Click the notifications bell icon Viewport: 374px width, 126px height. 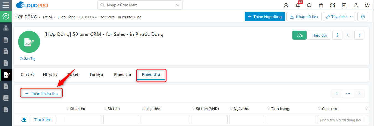[x=298, y=5]
